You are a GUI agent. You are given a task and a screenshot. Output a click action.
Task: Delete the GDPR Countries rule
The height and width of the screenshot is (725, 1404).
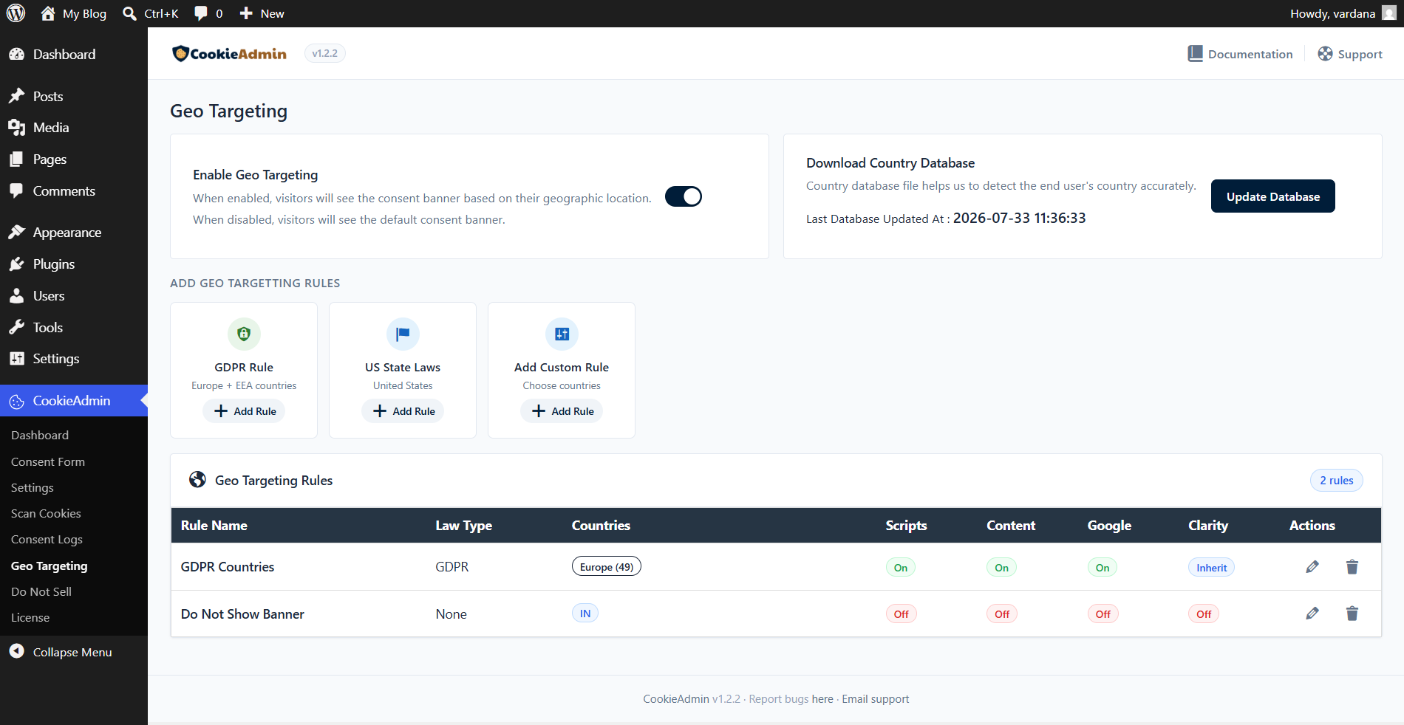tap(1352, 567)
